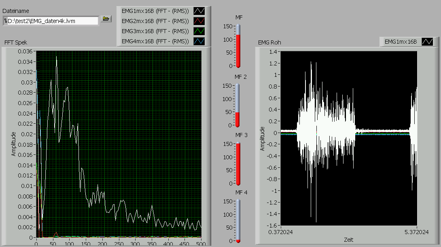Image resolution: width=441 pixels, height=247 pixels.
Task: Click the EMG Roh legend label EMG1mx16B
Action: [x=401, y=42]
